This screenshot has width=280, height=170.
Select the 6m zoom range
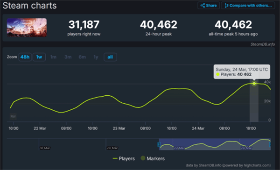pos(82,57)
